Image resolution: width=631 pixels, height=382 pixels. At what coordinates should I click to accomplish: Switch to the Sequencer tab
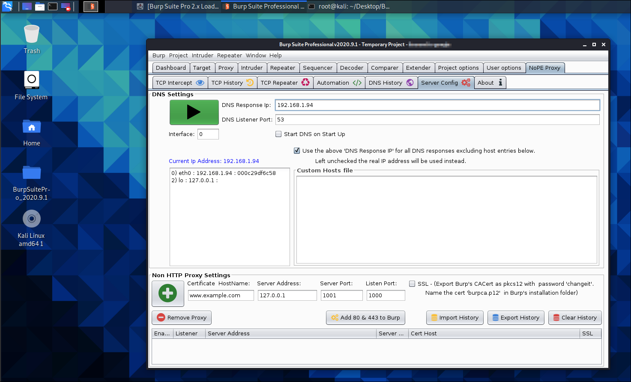(x=317, y=68)
